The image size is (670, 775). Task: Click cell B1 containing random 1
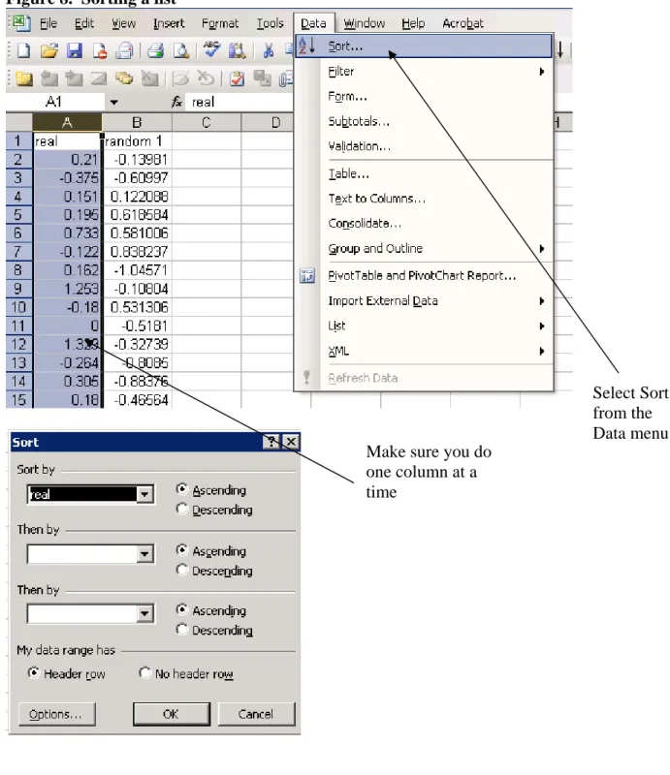[137, 141]
